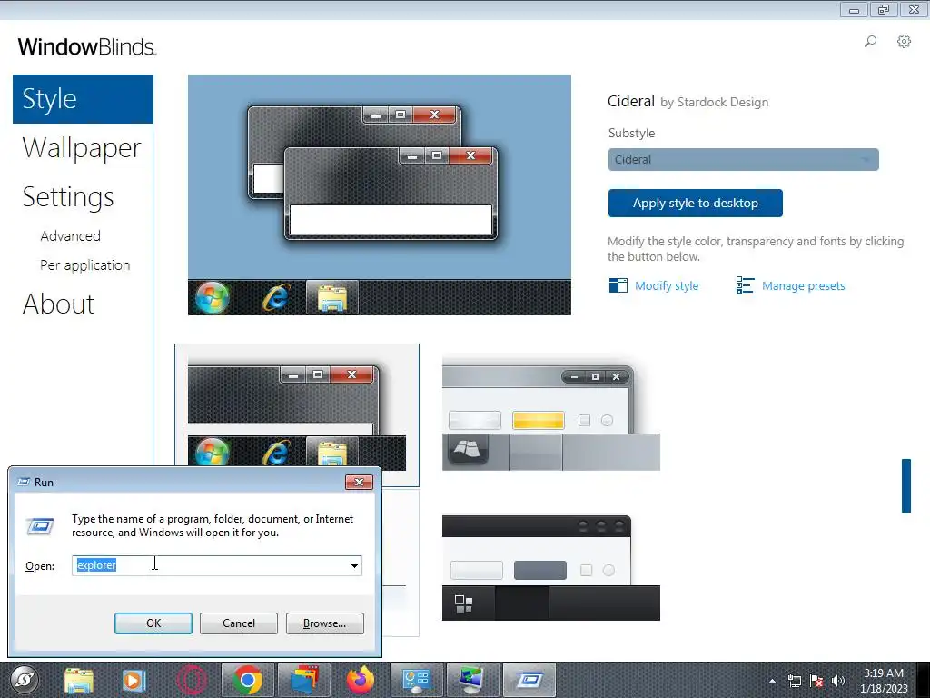The image size is (930, 698).
Task: Switch to the Style section
Action: (x=83, y=98)
